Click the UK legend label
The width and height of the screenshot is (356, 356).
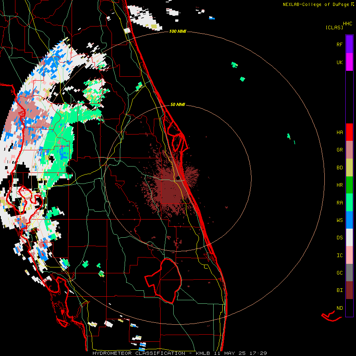click(x=339, y=62)
